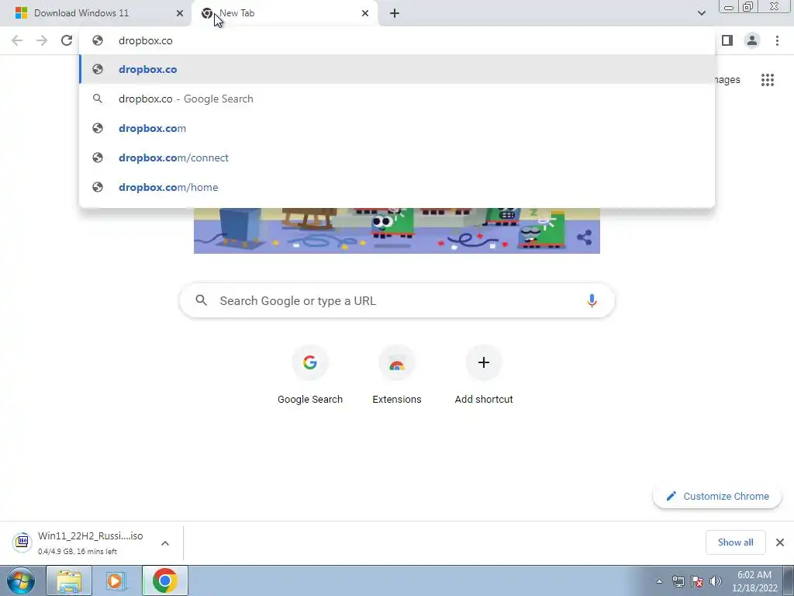The width and height of the screenshot is (794, 596).
Task: Open Windows Explorer from taskbar
Action: [x=69, y=580]
